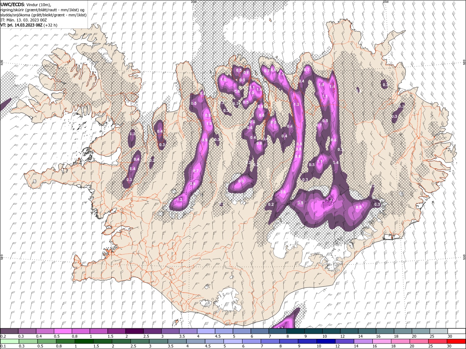Pick bright red bottom-row swatch after 30

[457, 341]
